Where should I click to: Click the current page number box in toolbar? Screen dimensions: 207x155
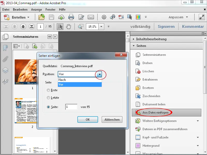pos(40,27)
